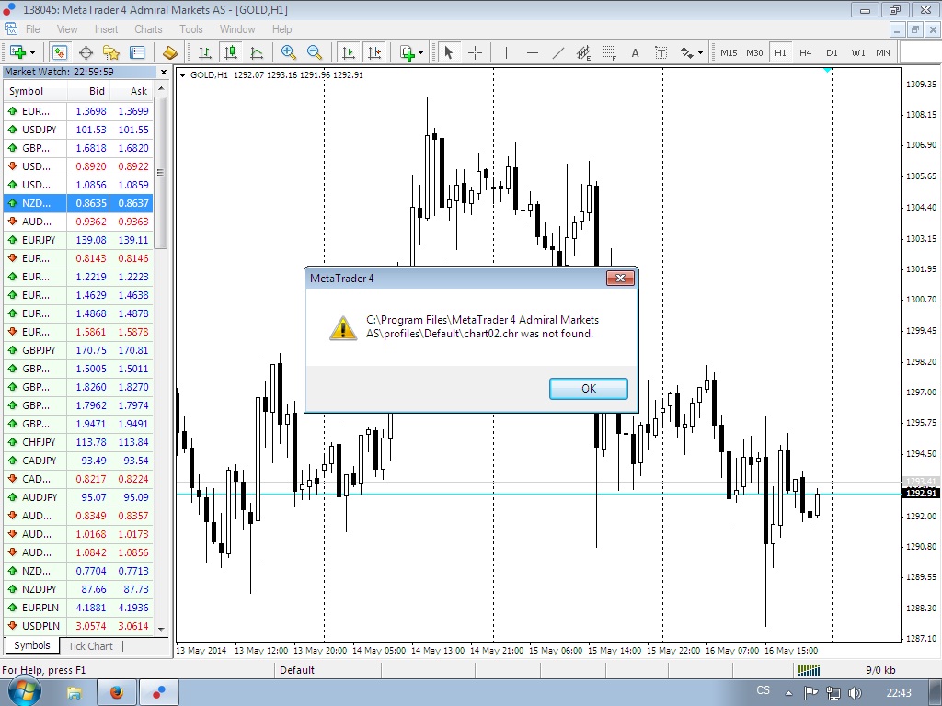Select the Draw Text tool
The image size is (942, 706).
click(635, 52)
